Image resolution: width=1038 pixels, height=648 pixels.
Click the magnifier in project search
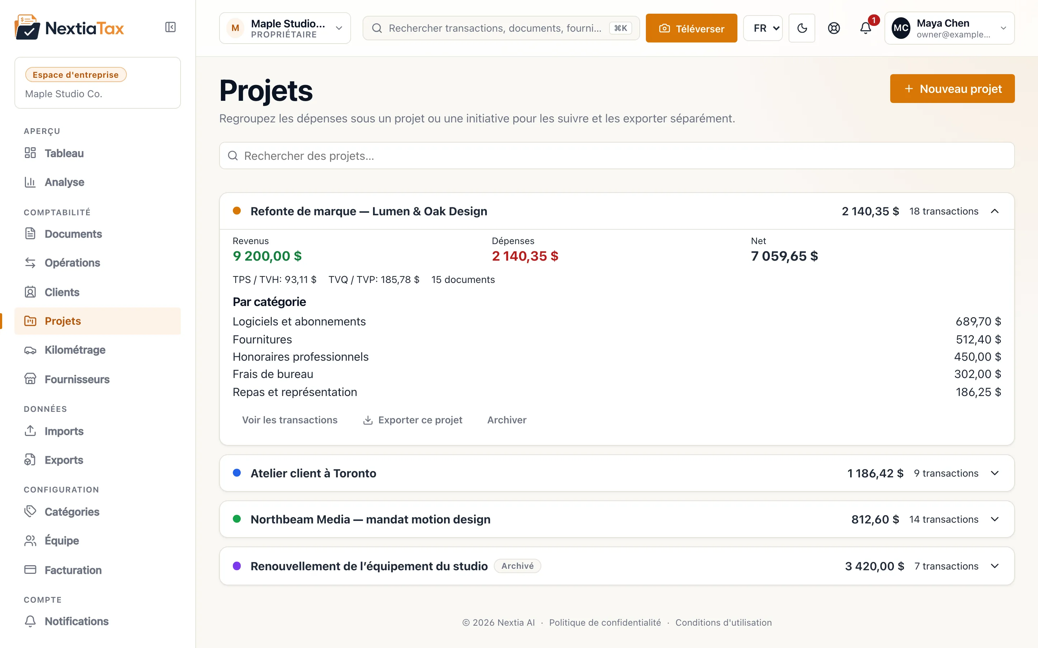click(232, 156)
